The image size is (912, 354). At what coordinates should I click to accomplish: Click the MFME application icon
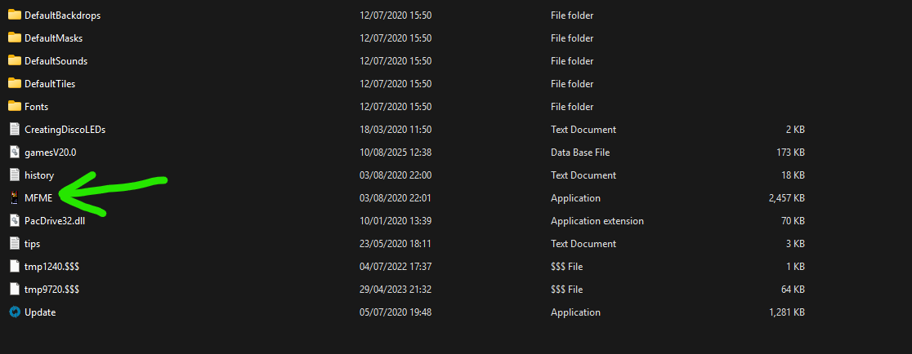tap(14, 198)
